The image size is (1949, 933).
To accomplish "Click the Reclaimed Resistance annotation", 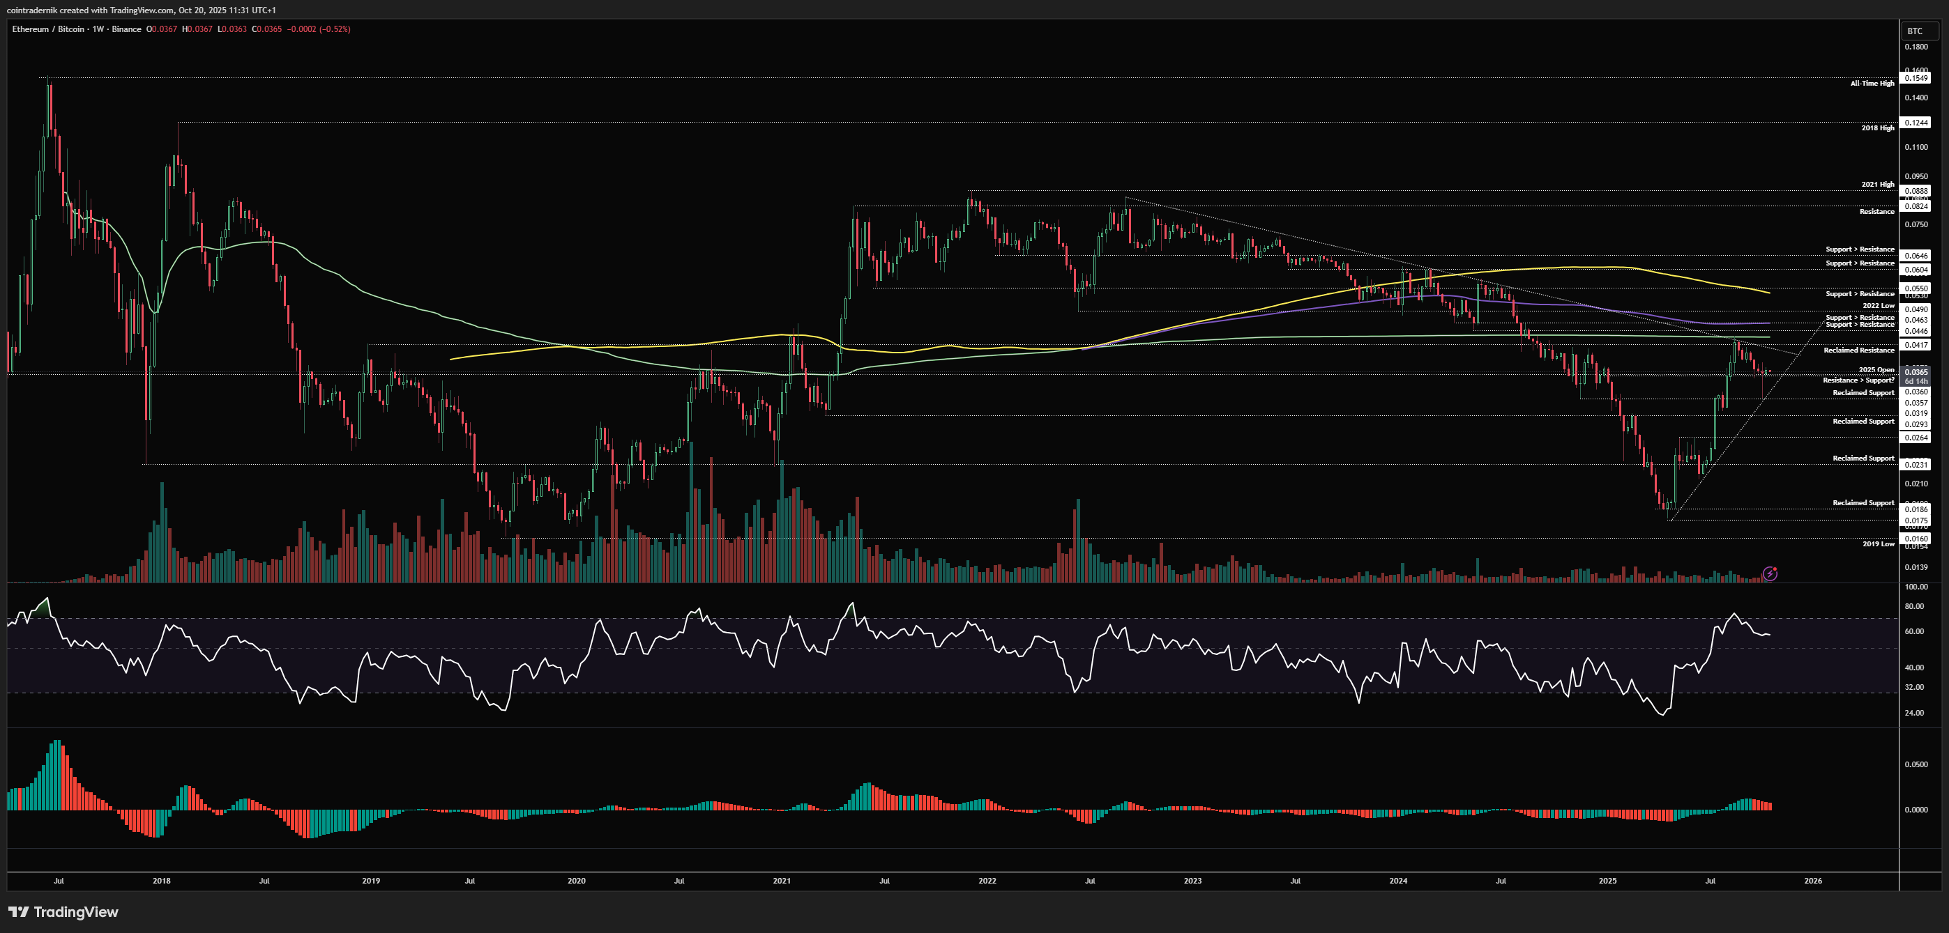I will [1861, 349].
